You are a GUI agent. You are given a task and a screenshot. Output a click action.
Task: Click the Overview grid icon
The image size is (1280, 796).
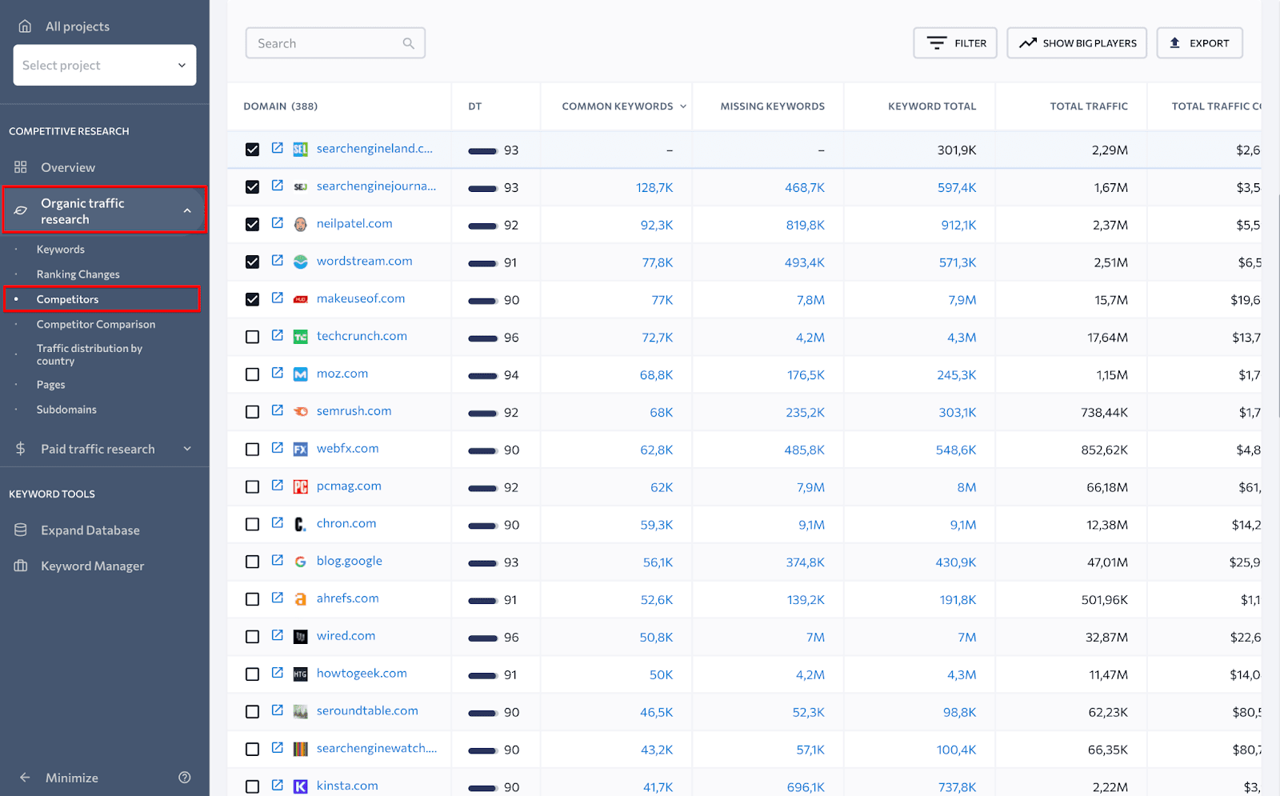(x=21, y=167)
